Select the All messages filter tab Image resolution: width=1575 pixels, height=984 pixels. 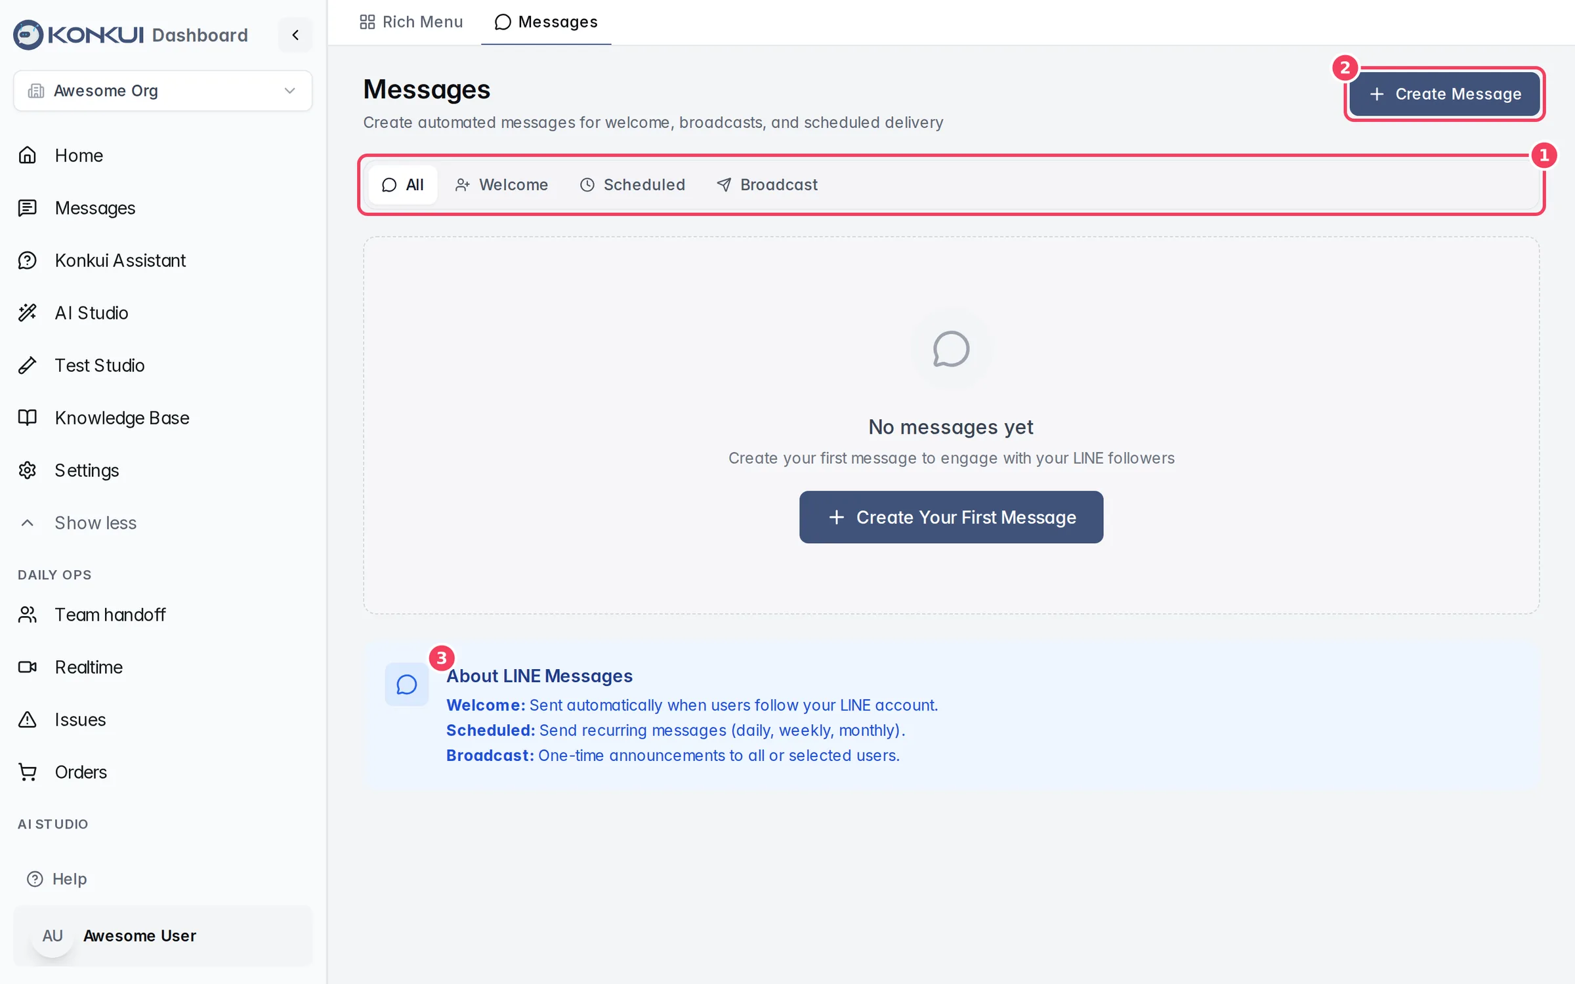[403, 185]
